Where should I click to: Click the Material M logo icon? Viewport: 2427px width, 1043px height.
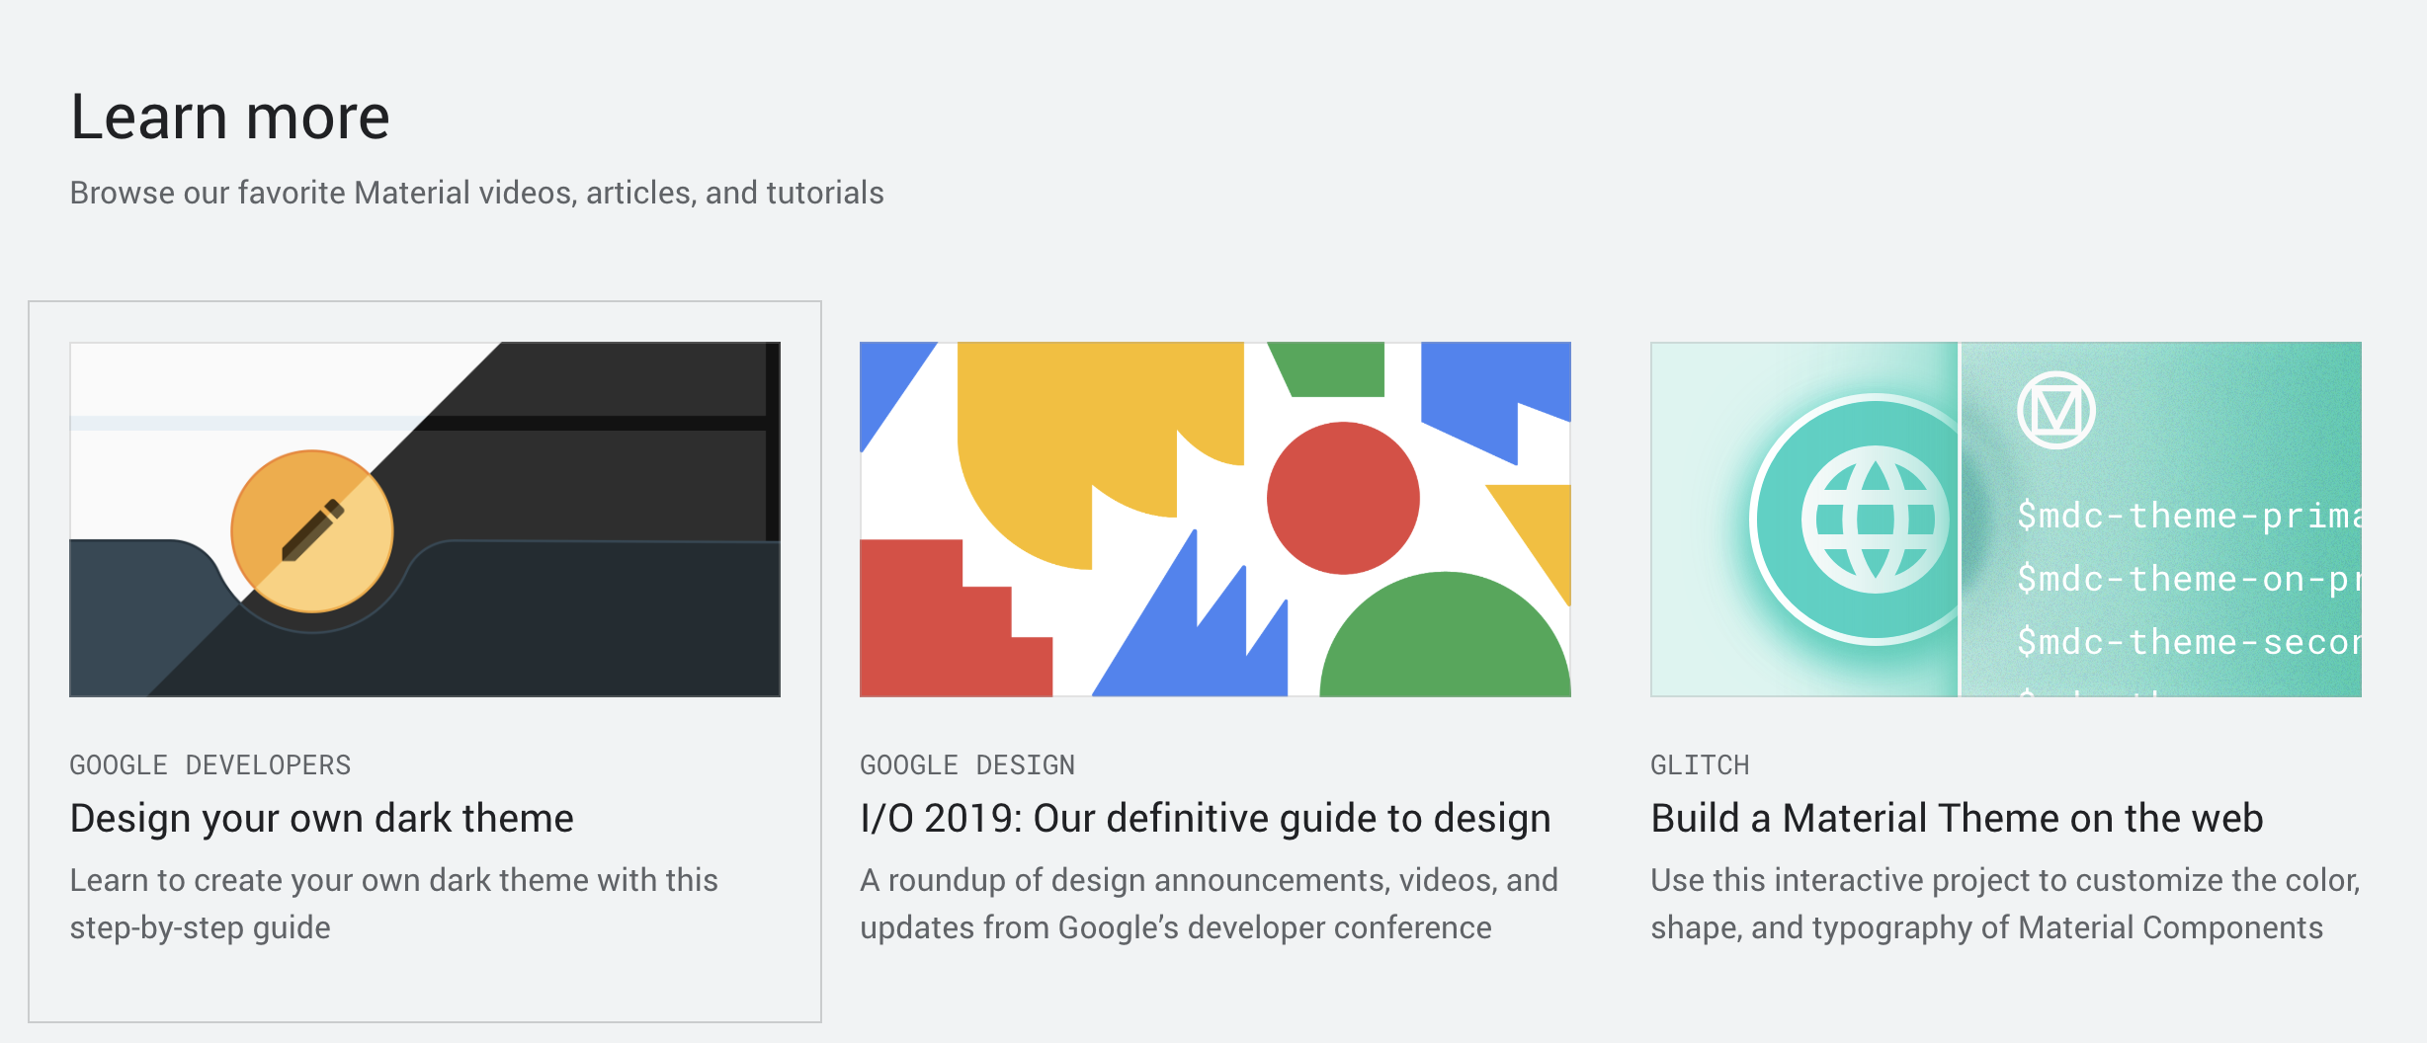[2055, 410]
